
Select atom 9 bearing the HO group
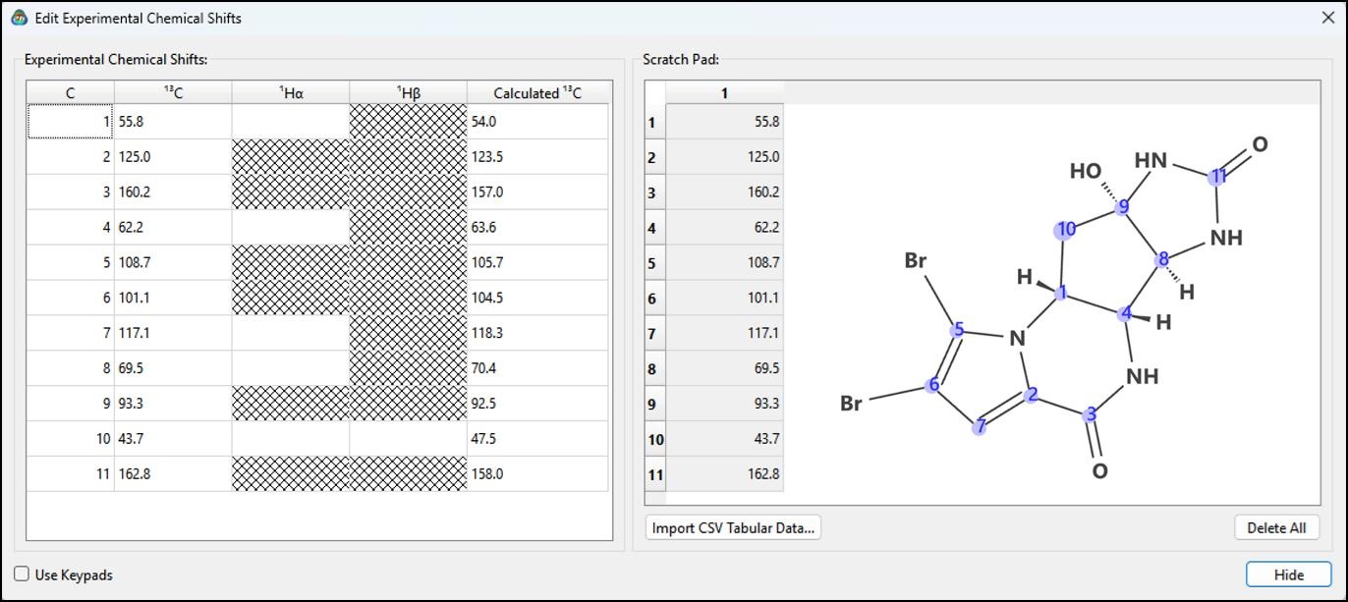click(1124, 207)
